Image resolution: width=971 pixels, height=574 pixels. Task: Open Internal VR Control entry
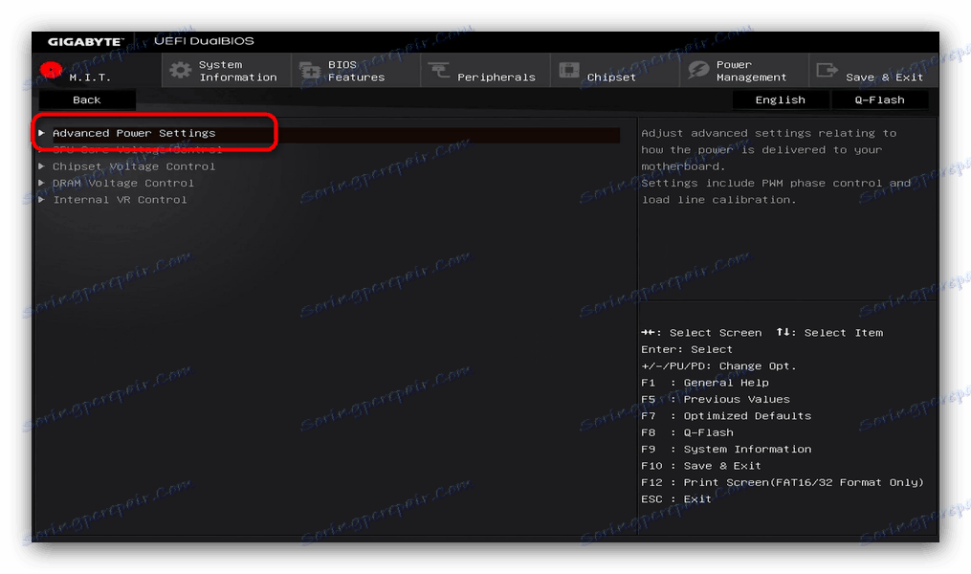pyautogui.click(x=120, y=199)
